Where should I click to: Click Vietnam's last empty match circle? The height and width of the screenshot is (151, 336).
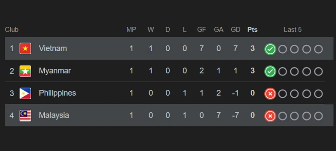[318, 49]
